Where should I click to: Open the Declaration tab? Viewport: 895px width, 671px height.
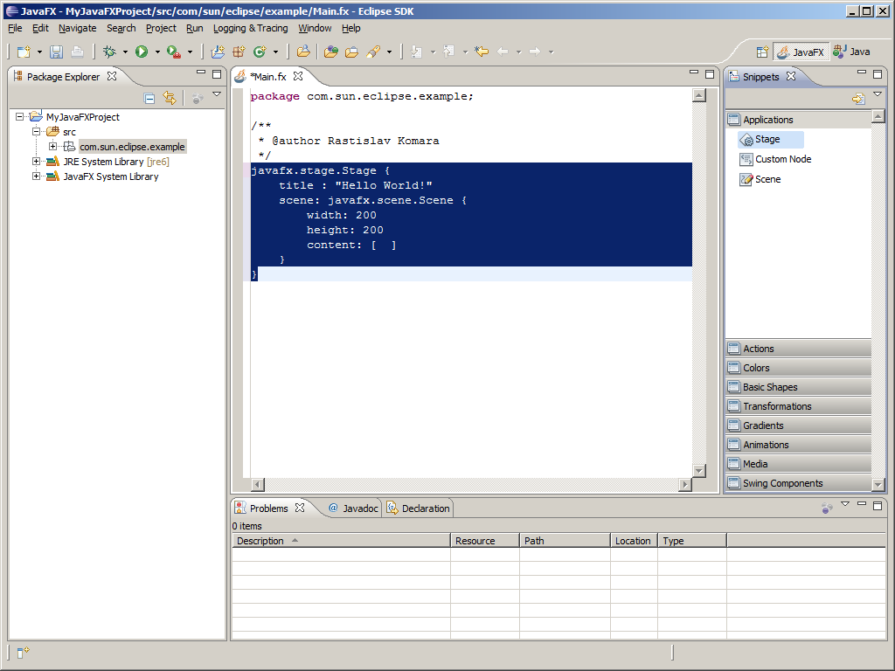[x=419, y=508]
